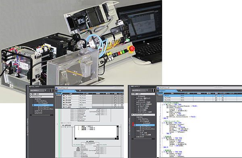Image resolution: width=242 pixels, height=158 pixels.
Task: Click ladder window explorer horizontal scrollbar
Action: click(42, 115)
